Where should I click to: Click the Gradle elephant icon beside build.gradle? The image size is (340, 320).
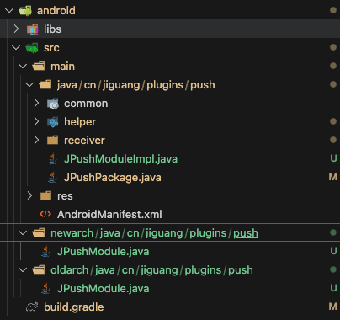32,307
